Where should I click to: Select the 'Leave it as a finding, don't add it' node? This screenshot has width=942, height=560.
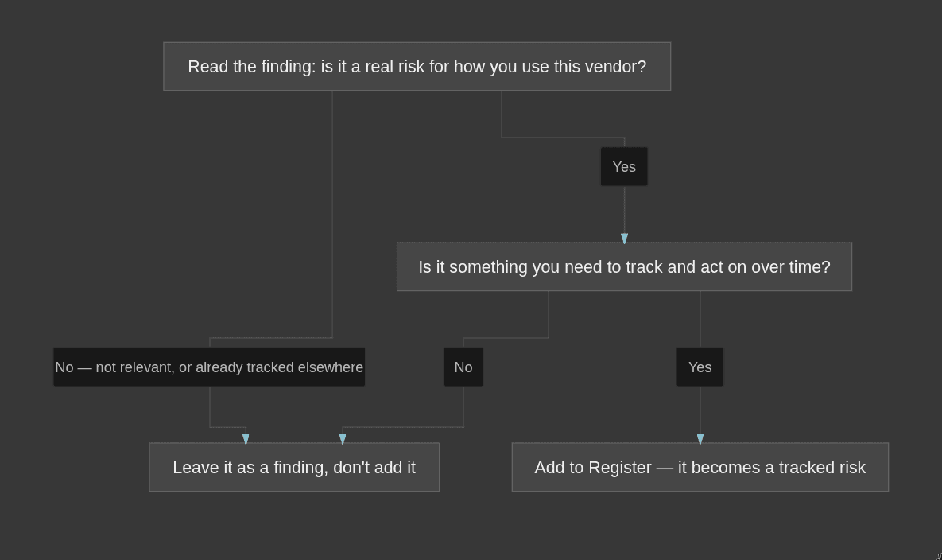tap(294, 468)
